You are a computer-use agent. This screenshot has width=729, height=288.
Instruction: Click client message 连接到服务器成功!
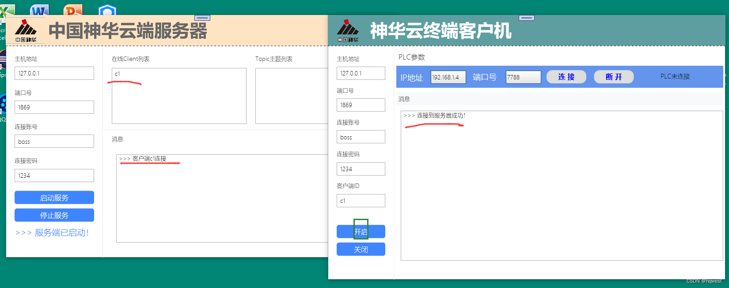[x=435, y=116]
